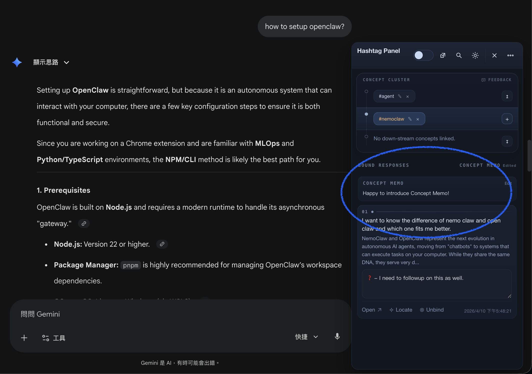Click the 問問 Gemini prompt field
This screenshot has height=374, width=532.
point(180,314)
